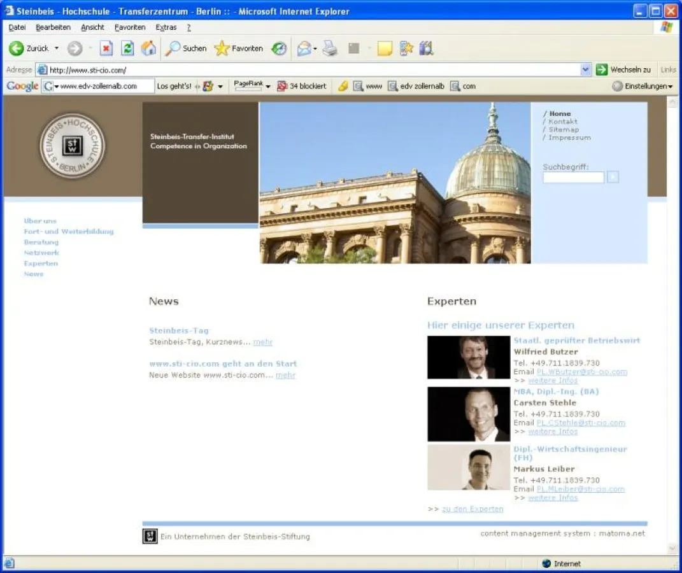Click the Home icon in the browser toolbar
This screenshot has width=682, height=573.
[x=148, y=48]
